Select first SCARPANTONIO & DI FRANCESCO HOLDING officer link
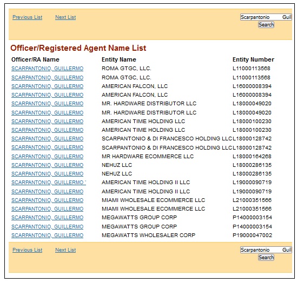 48,139
